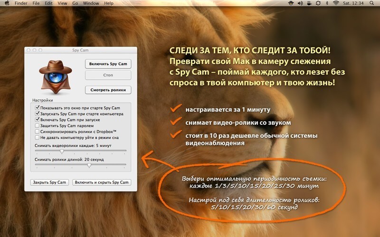Click the 'Снимать видеоролики каждые: 5 минут' label
Viewport: 380px width, 237px height.
pos(73,146)
